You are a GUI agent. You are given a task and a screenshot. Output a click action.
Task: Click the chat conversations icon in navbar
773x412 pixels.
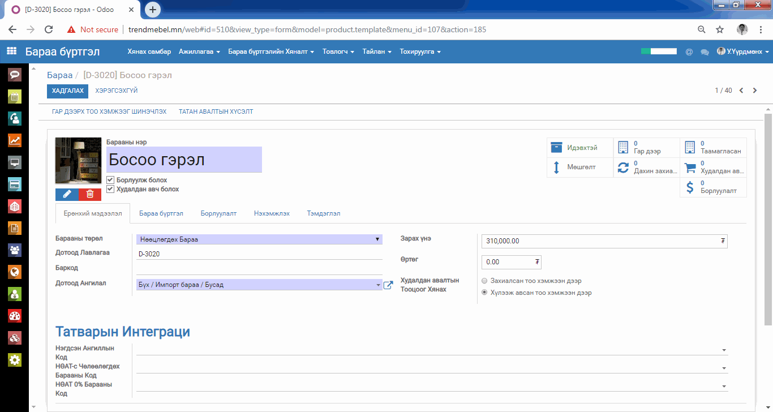(705, 52)
